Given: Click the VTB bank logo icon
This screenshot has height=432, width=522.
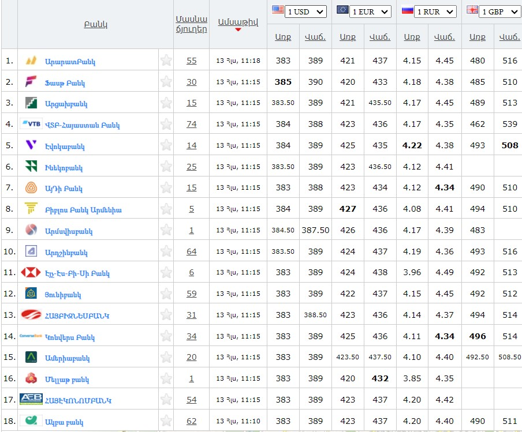Looking at the screenshot, I should point(31,123).
